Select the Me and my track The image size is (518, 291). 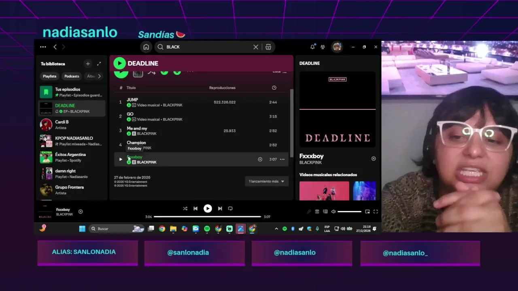click(x=201, y=131)
